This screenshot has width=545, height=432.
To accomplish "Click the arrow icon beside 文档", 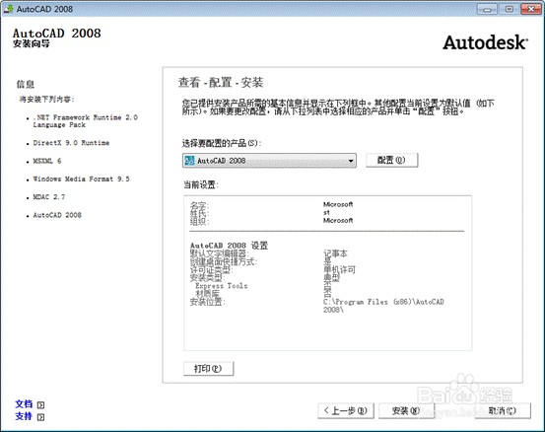I will pyautogui.click(x=40, y=405).
